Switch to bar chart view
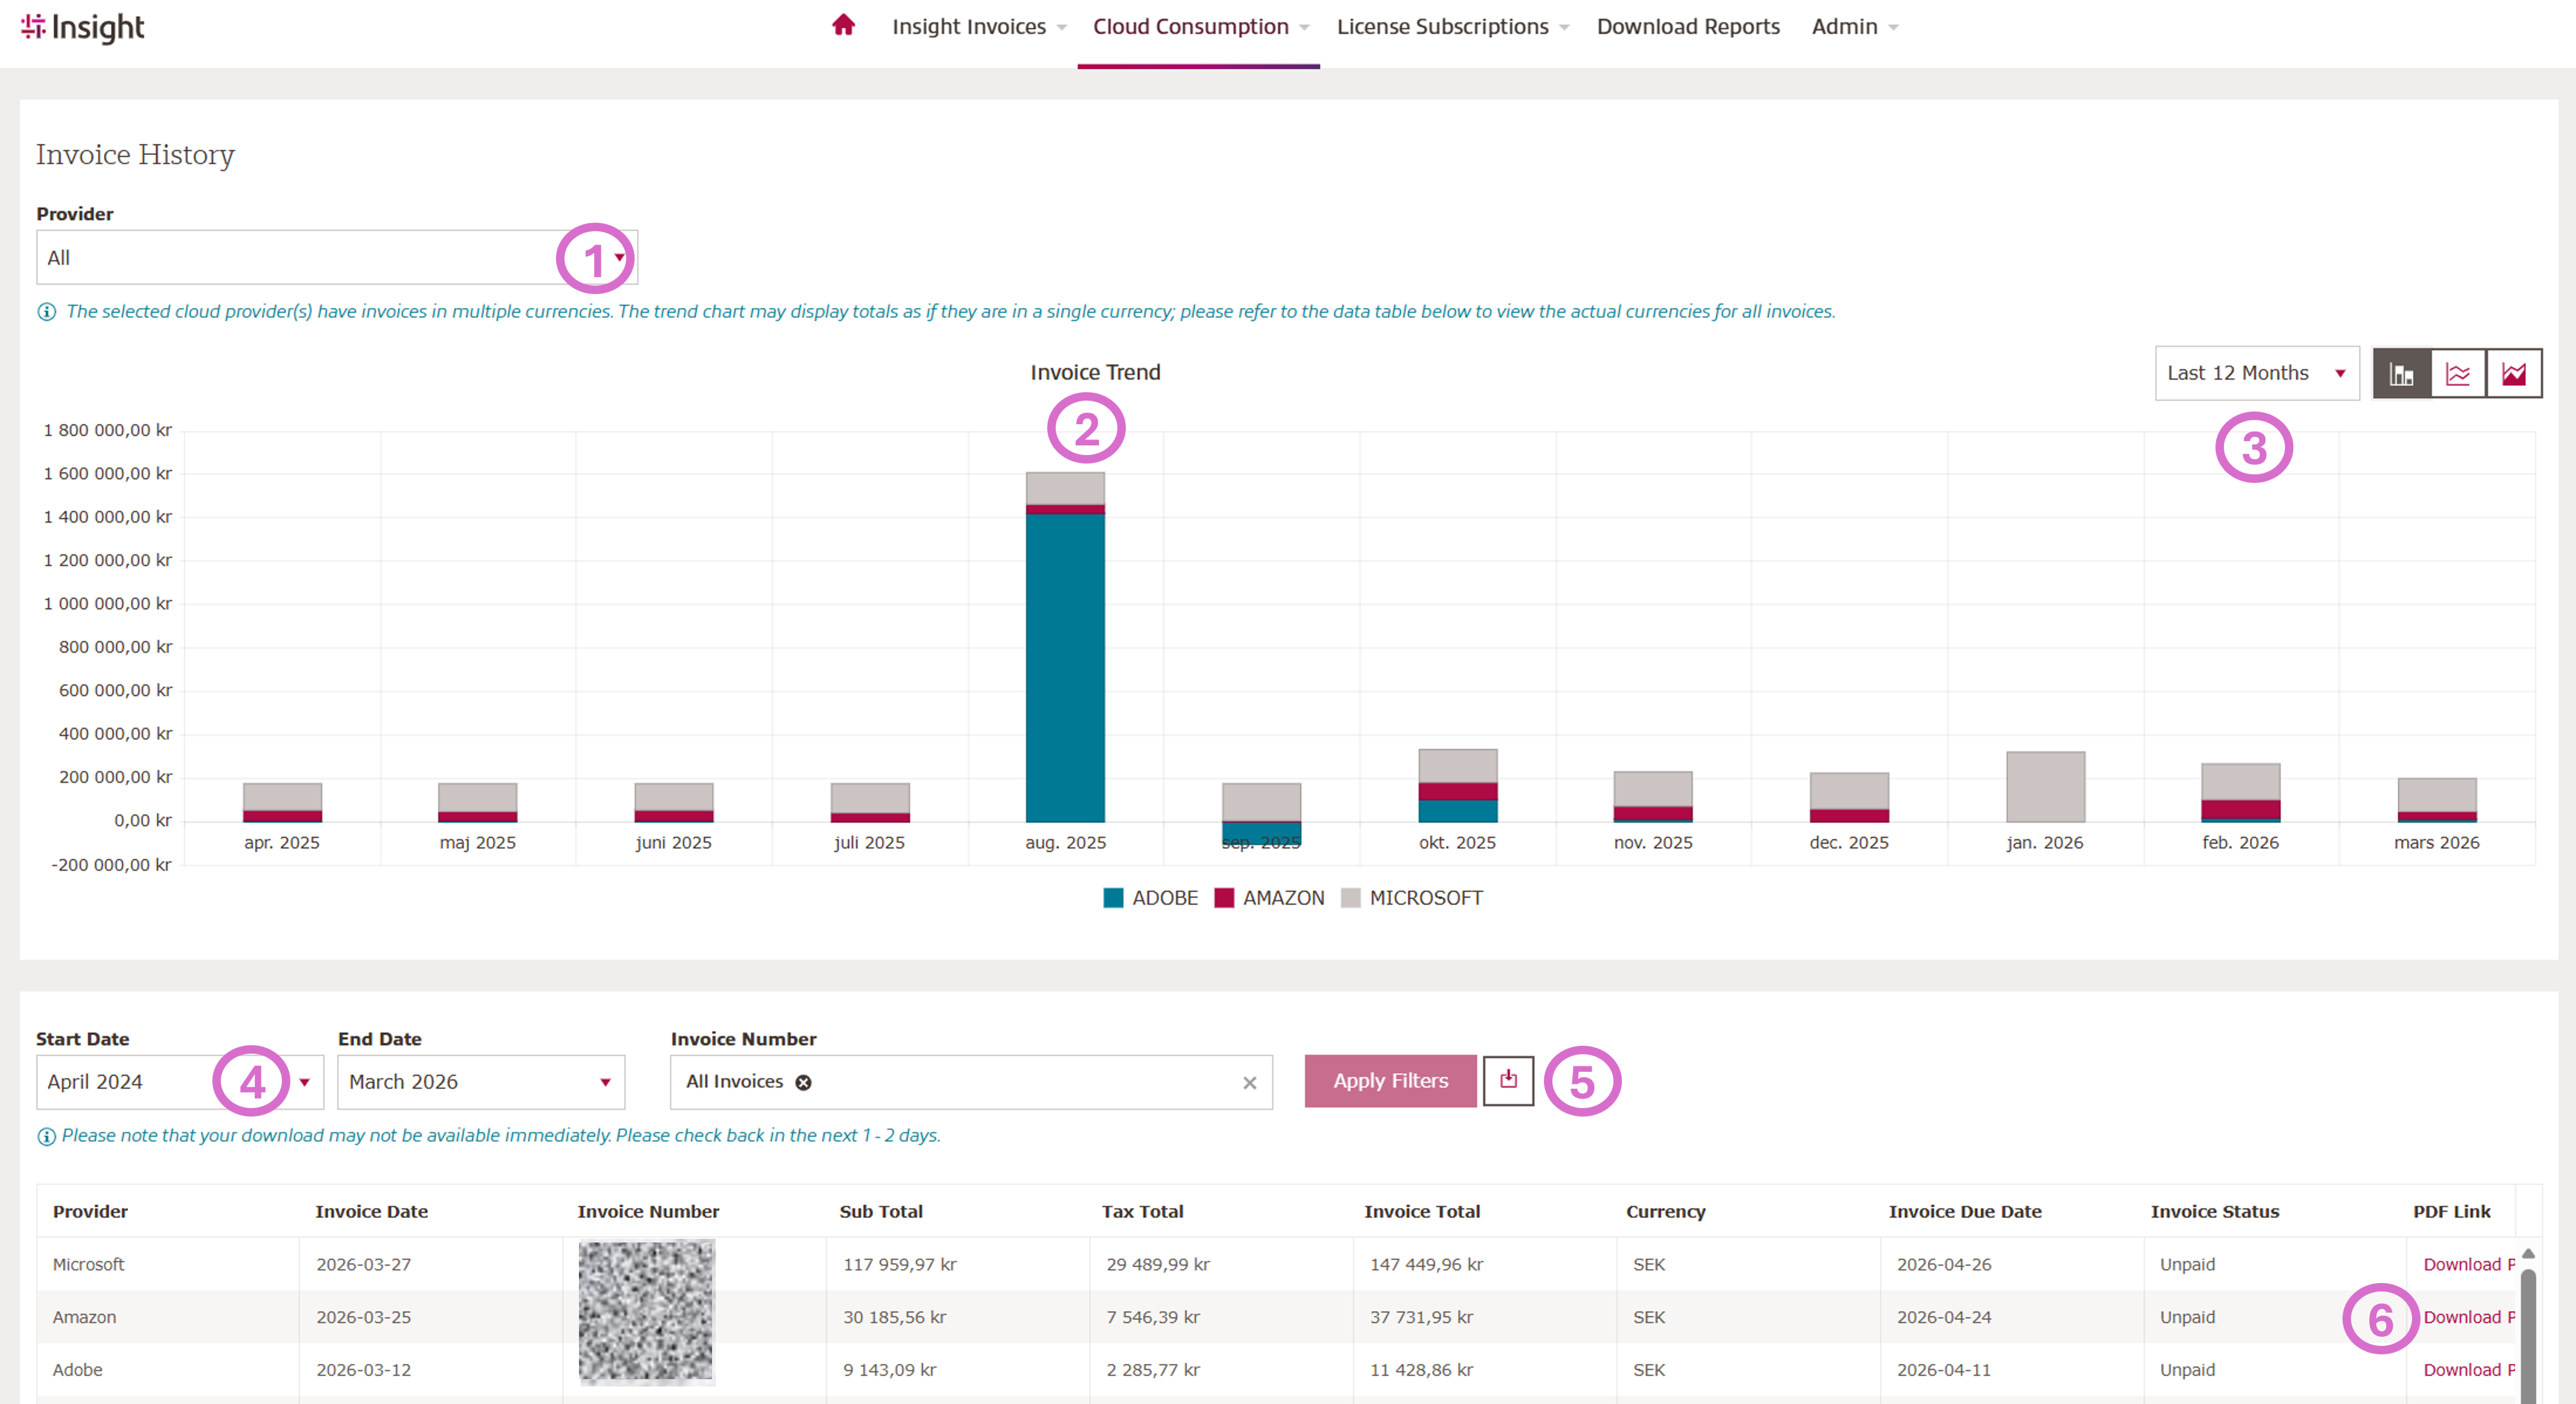The width and height of the screenshot is (2576, 1404). (2402, 374)
